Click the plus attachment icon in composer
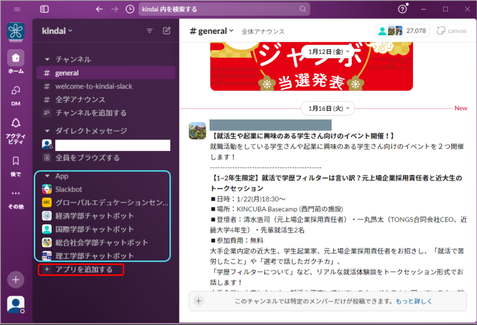 (x=199, y=301)
